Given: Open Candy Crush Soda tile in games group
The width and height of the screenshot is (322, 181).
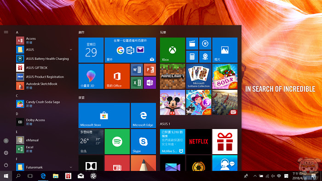Looking at the screenshot, I should click(224, 76).
